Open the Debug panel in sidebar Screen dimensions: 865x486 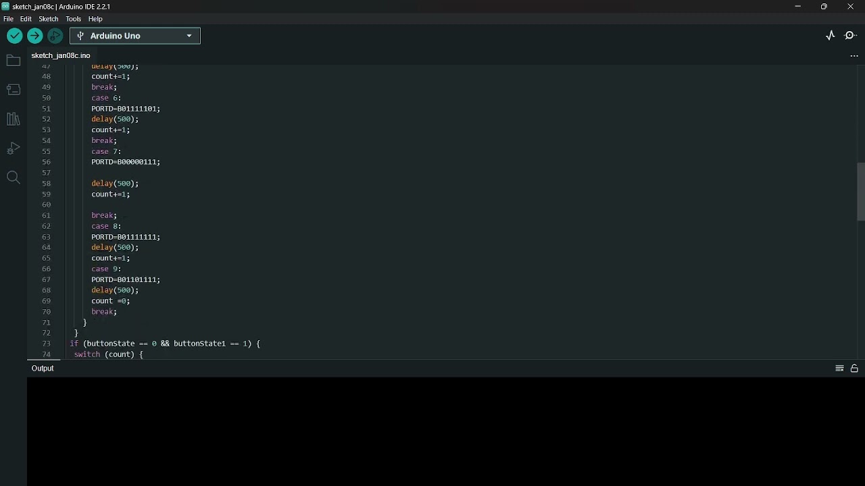[14, 148]
